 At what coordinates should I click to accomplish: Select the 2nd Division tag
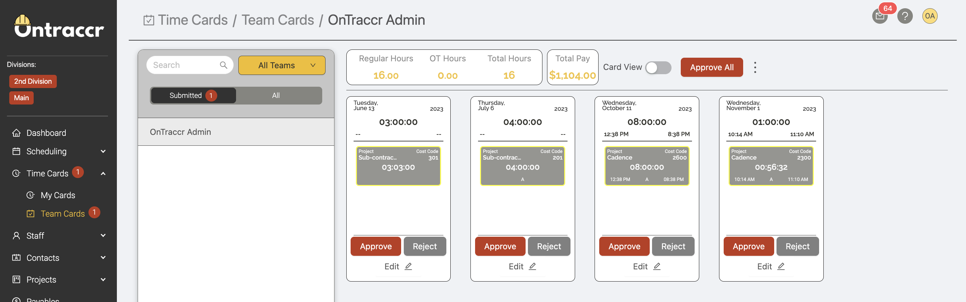click(33, 81)
